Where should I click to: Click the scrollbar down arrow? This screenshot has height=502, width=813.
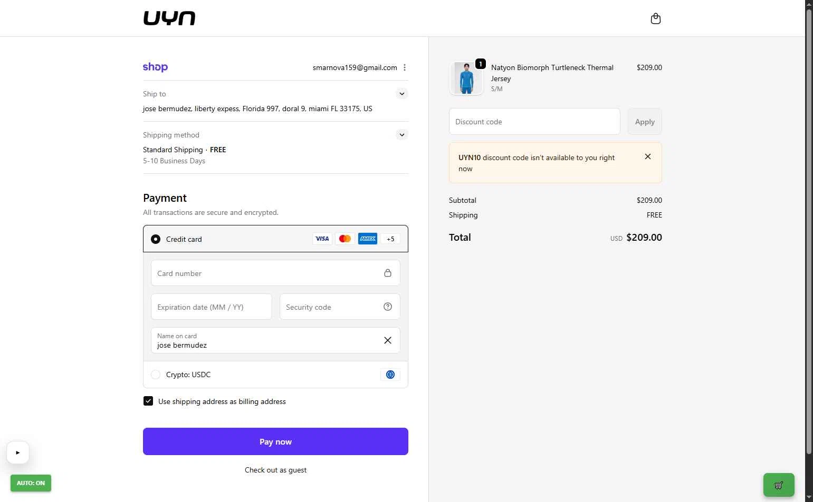809,498
